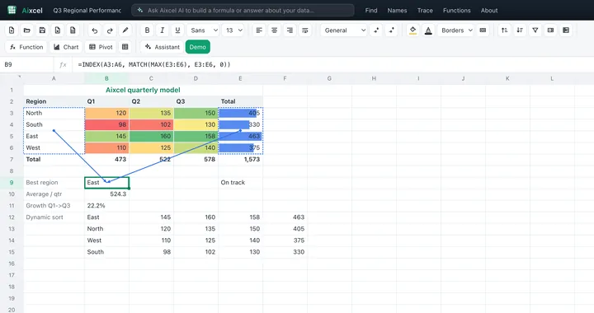
Task: Click the B9 cell name box
Action: pyautogui.click(x=26, y=64)
